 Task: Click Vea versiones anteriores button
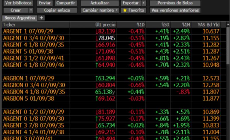175,10
